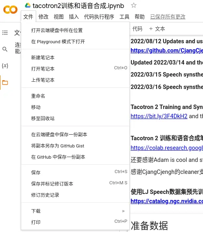The height and width of the screenshot is (232, 203).
Task: Add a text cell with + 文本 button
Action: (x=157, y=29)
